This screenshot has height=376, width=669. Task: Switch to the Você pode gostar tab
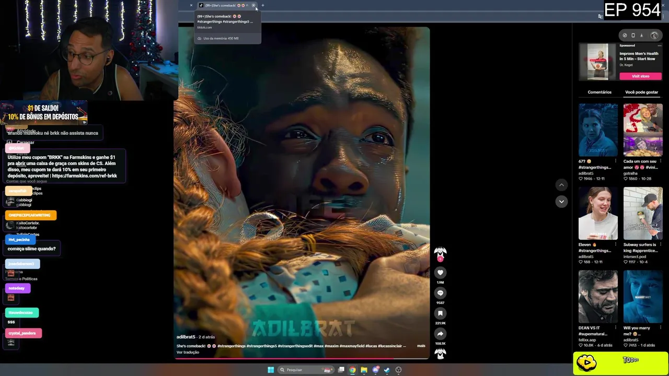click(641, 92)
